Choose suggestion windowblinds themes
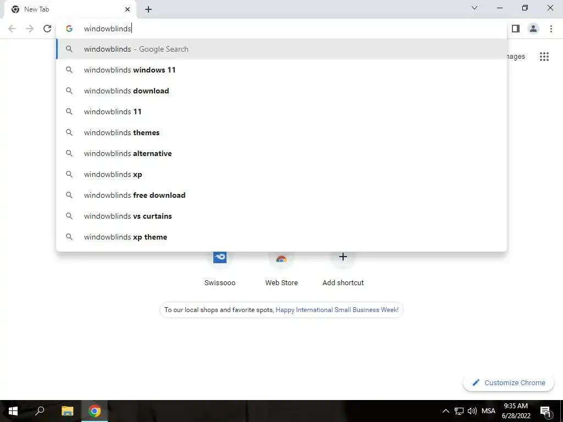 point(281,132)
